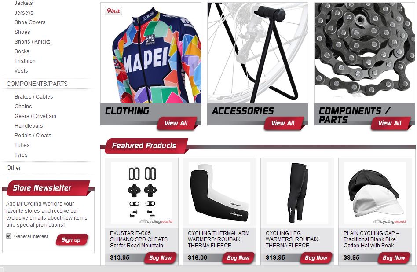Open the Tyres category link

pos(21,155)
